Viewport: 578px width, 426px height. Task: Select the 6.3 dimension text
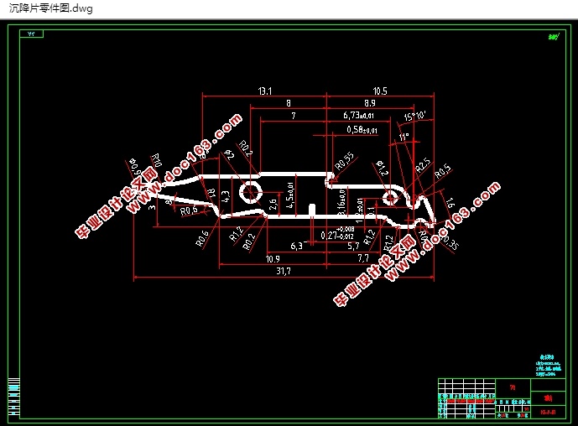point(296,246)
